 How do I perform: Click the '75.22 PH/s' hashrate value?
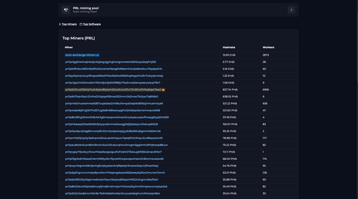tap(230, 145)
